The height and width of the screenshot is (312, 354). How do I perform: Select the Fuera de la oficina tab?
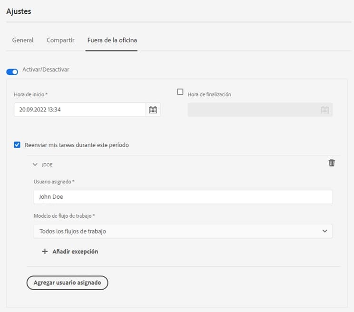click(112, 40)
